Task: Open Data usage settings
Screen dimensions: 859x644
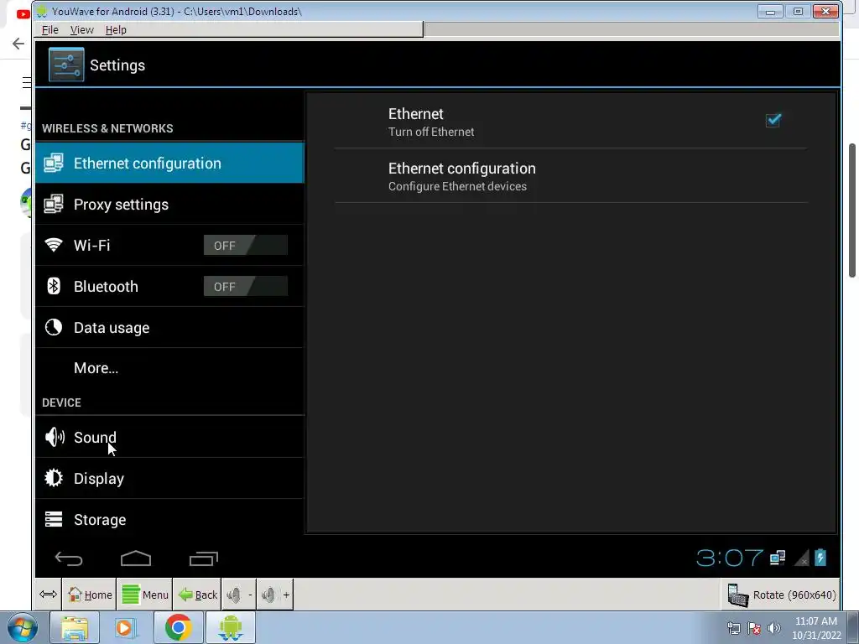Action: 169,328
